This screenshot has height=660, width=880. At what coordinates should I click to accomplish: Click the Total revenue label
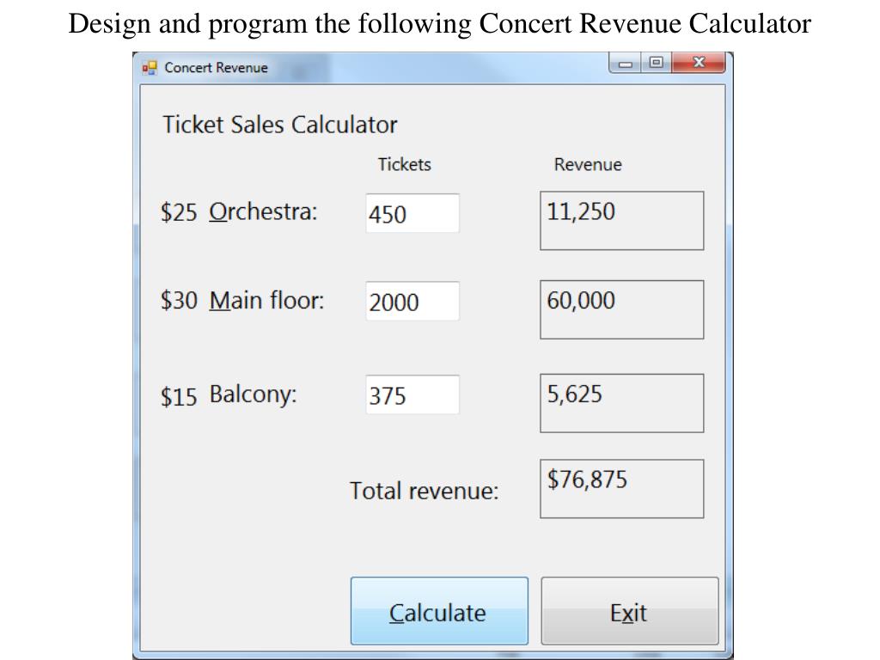(x=424, y=491)
